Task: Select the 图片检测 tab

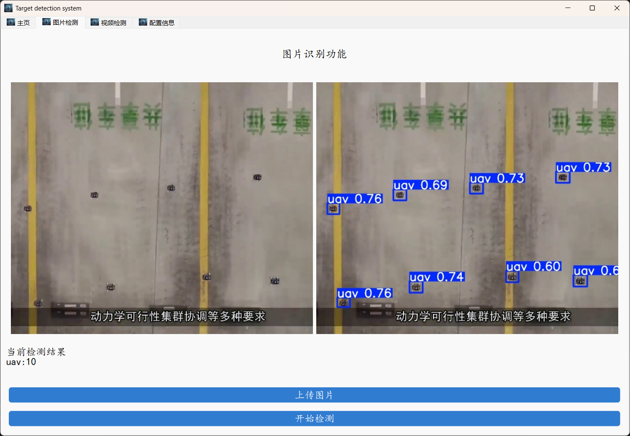Action: point(60,22)
